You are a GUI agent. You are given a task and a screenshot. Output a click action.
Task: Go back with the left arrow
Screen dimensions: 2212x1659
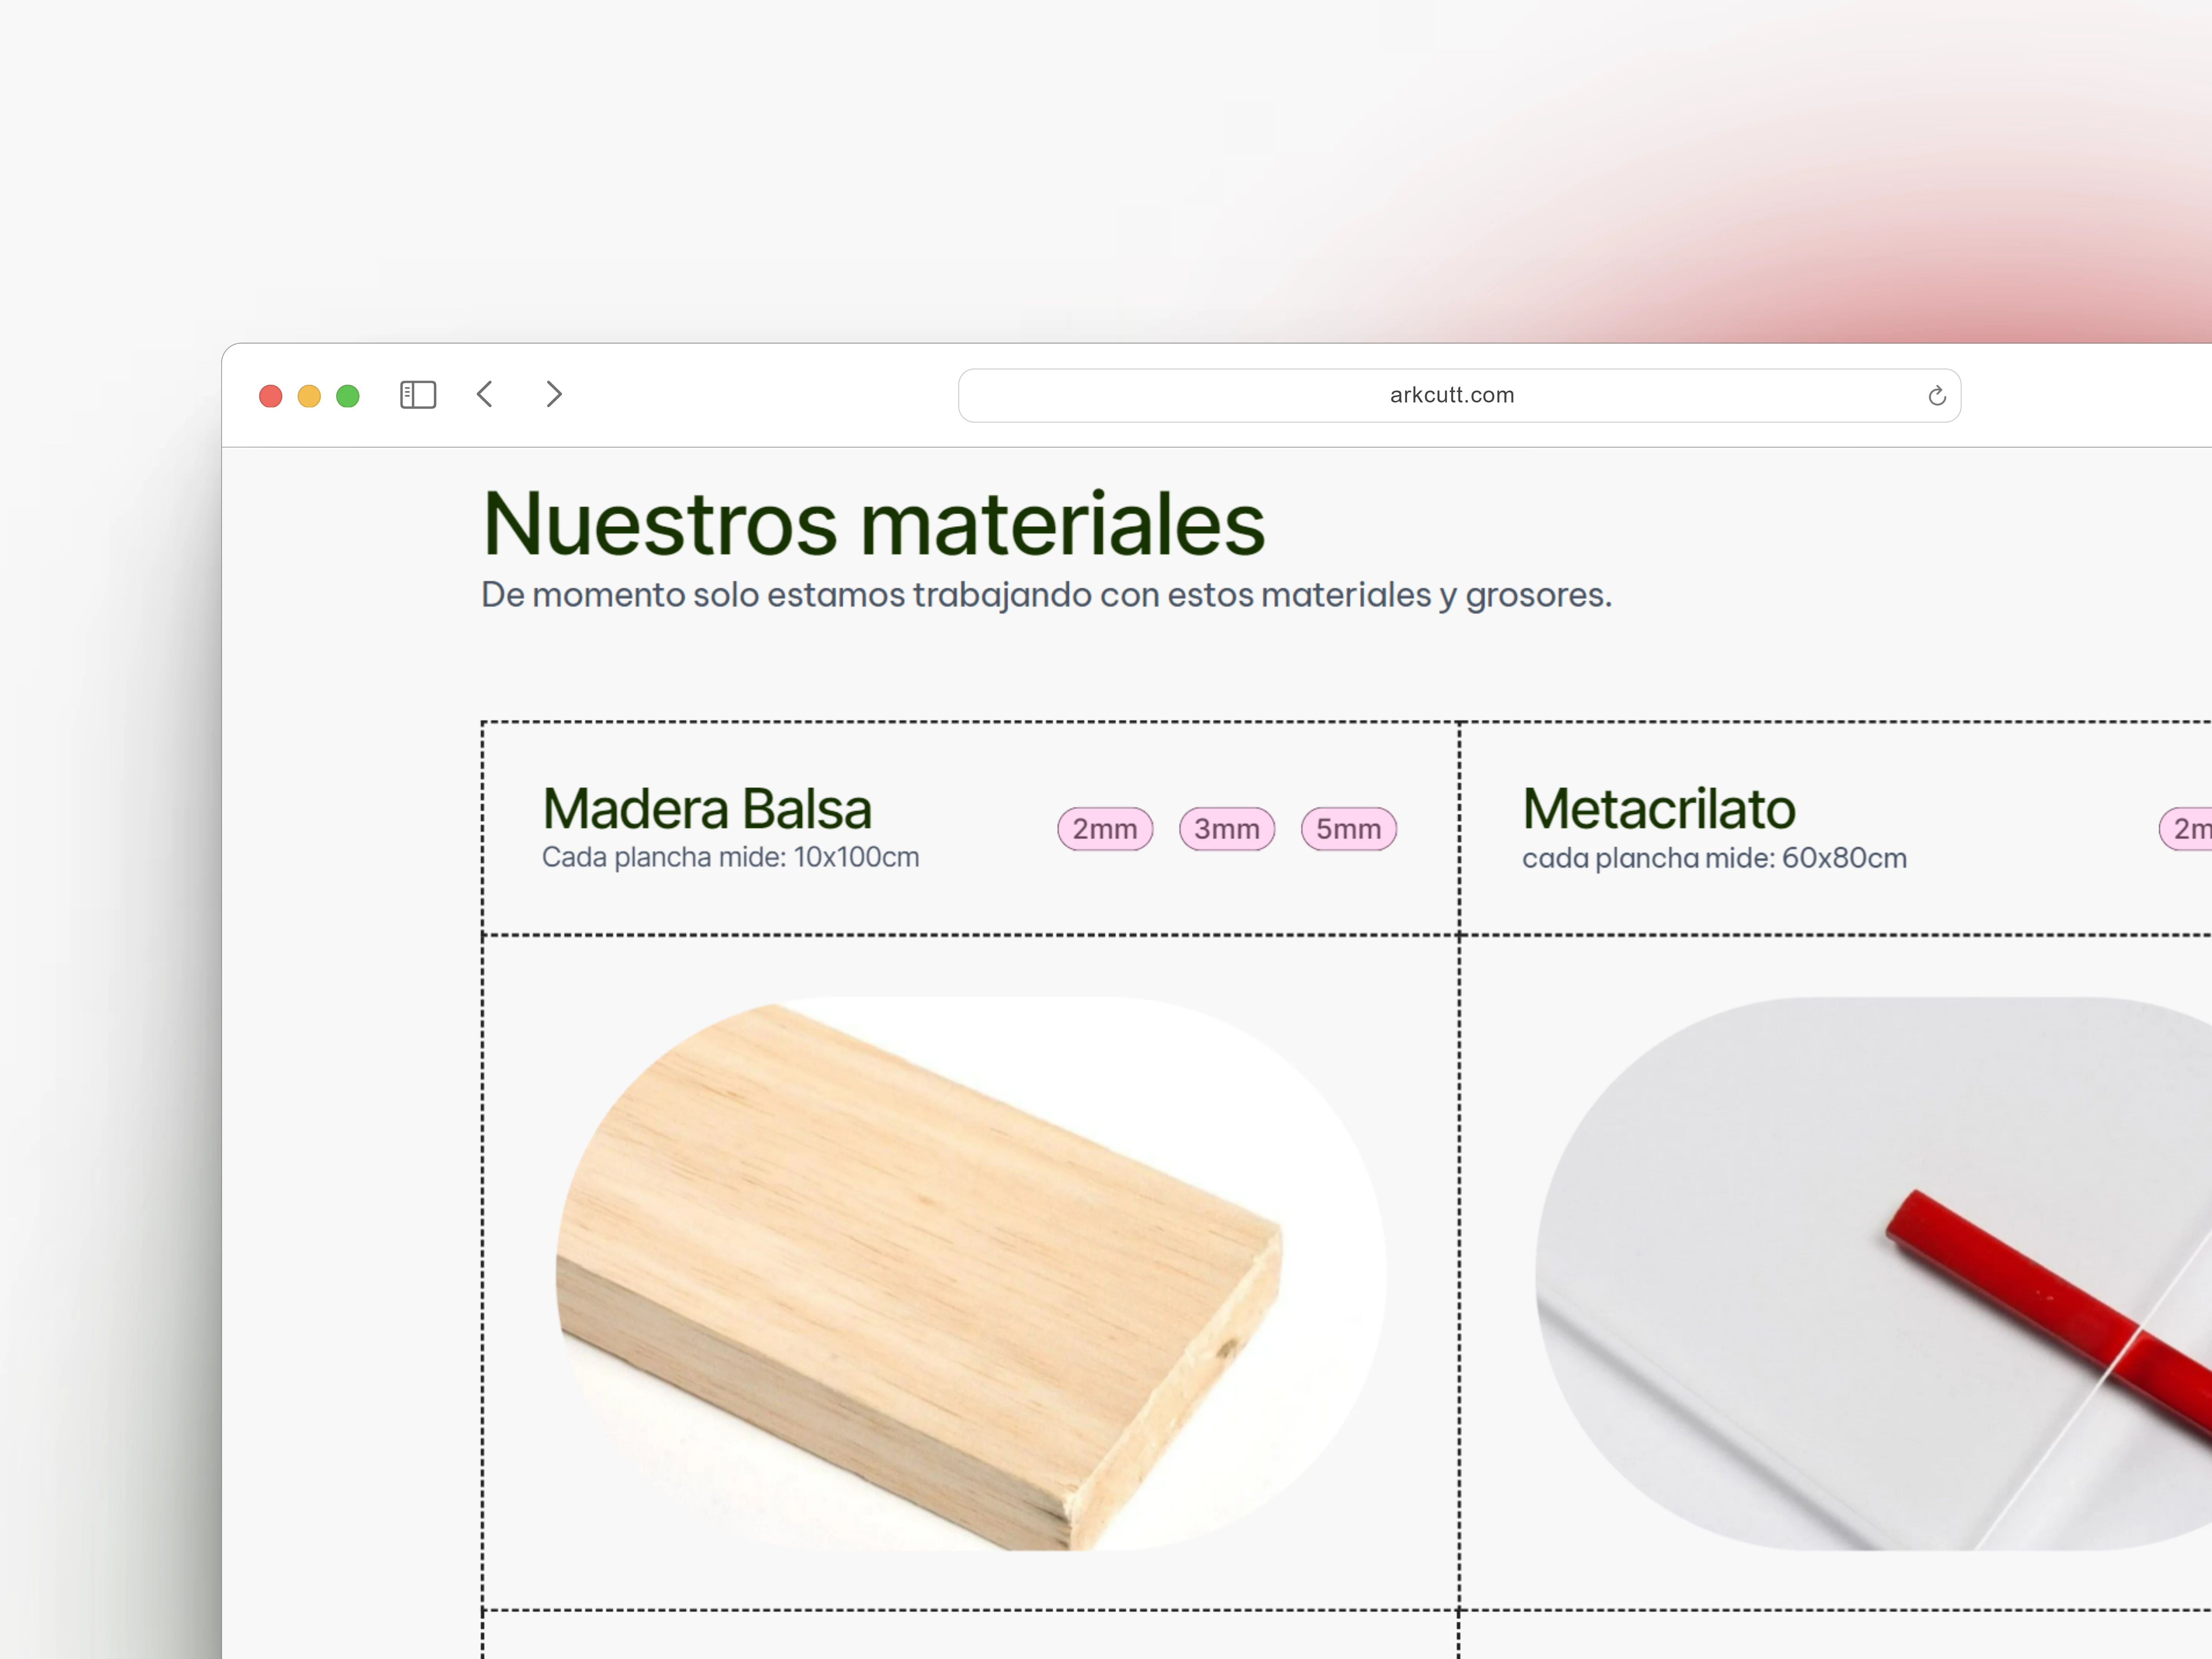(485, 394)
